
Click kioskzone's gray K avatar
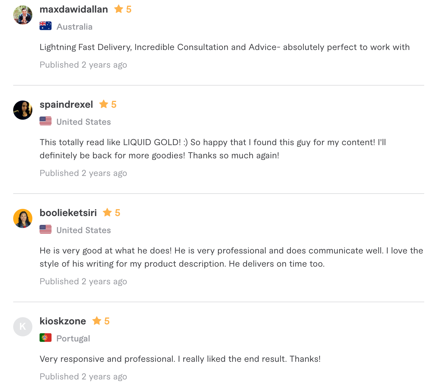click(23, 327)
